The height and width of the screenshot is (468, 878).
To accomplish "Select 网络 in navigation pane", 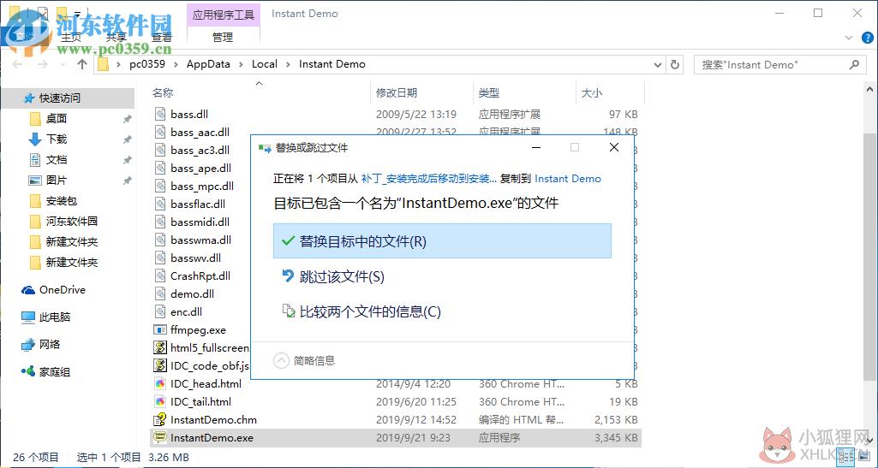I will (x=50, y=345).
